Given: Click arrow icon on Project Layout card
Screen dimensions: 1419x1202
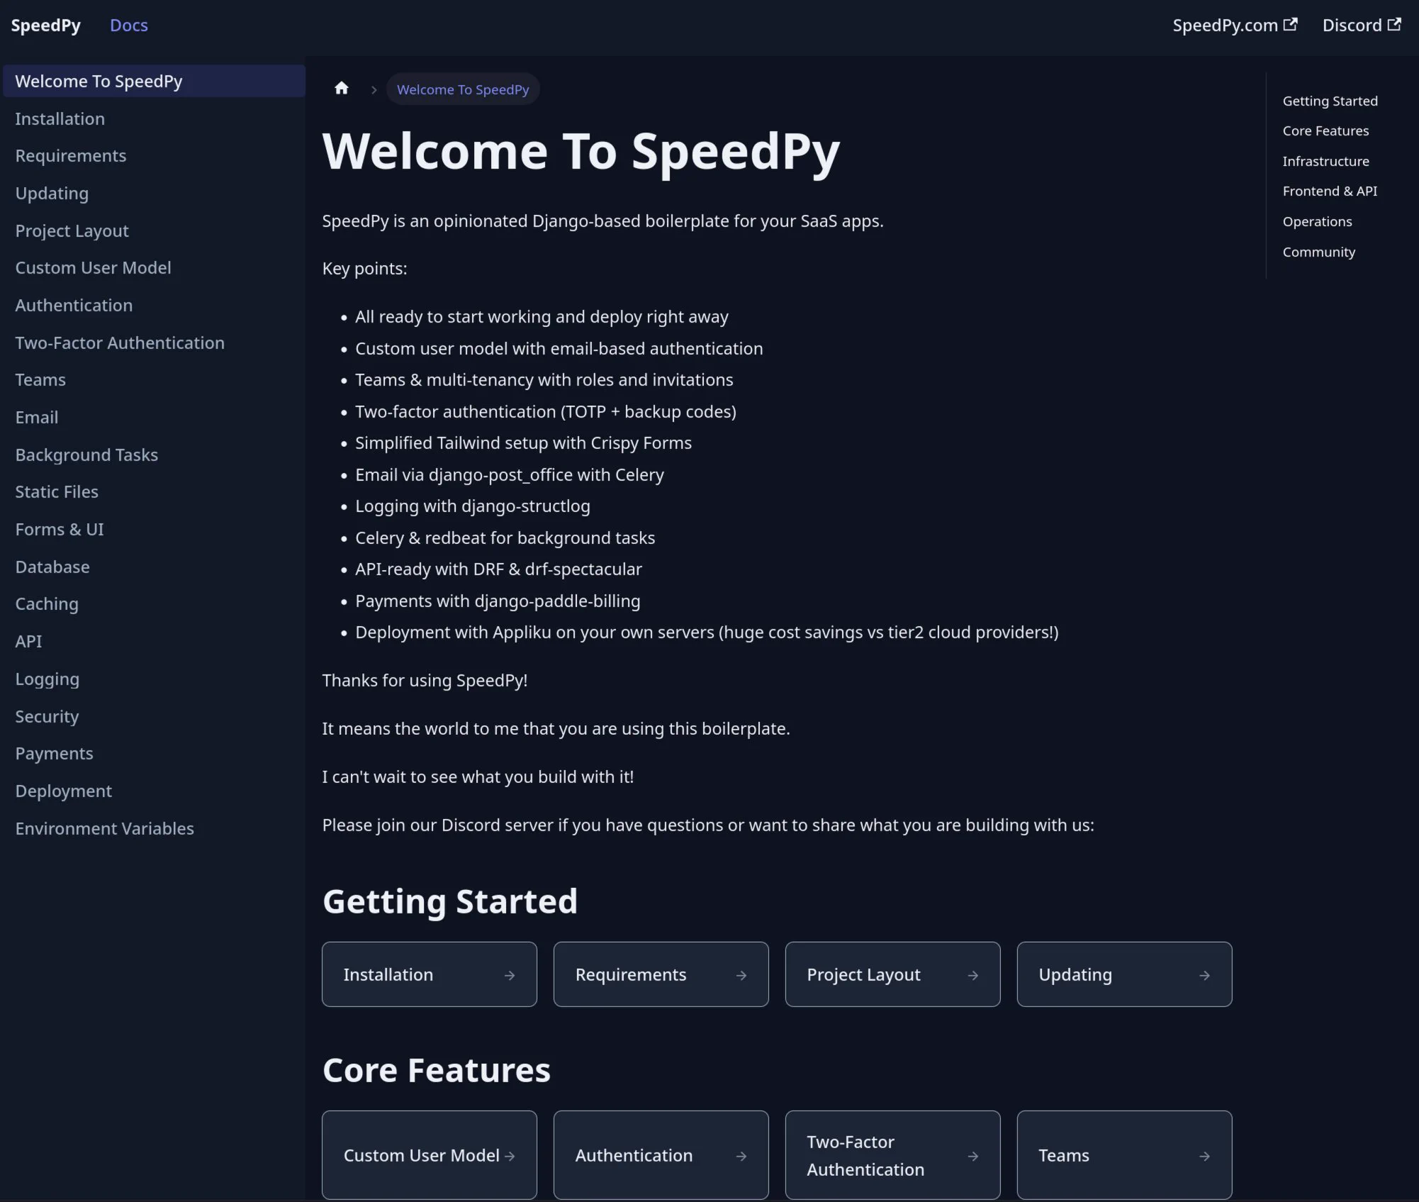Looking at the screenshot, I should click(973, 976).
